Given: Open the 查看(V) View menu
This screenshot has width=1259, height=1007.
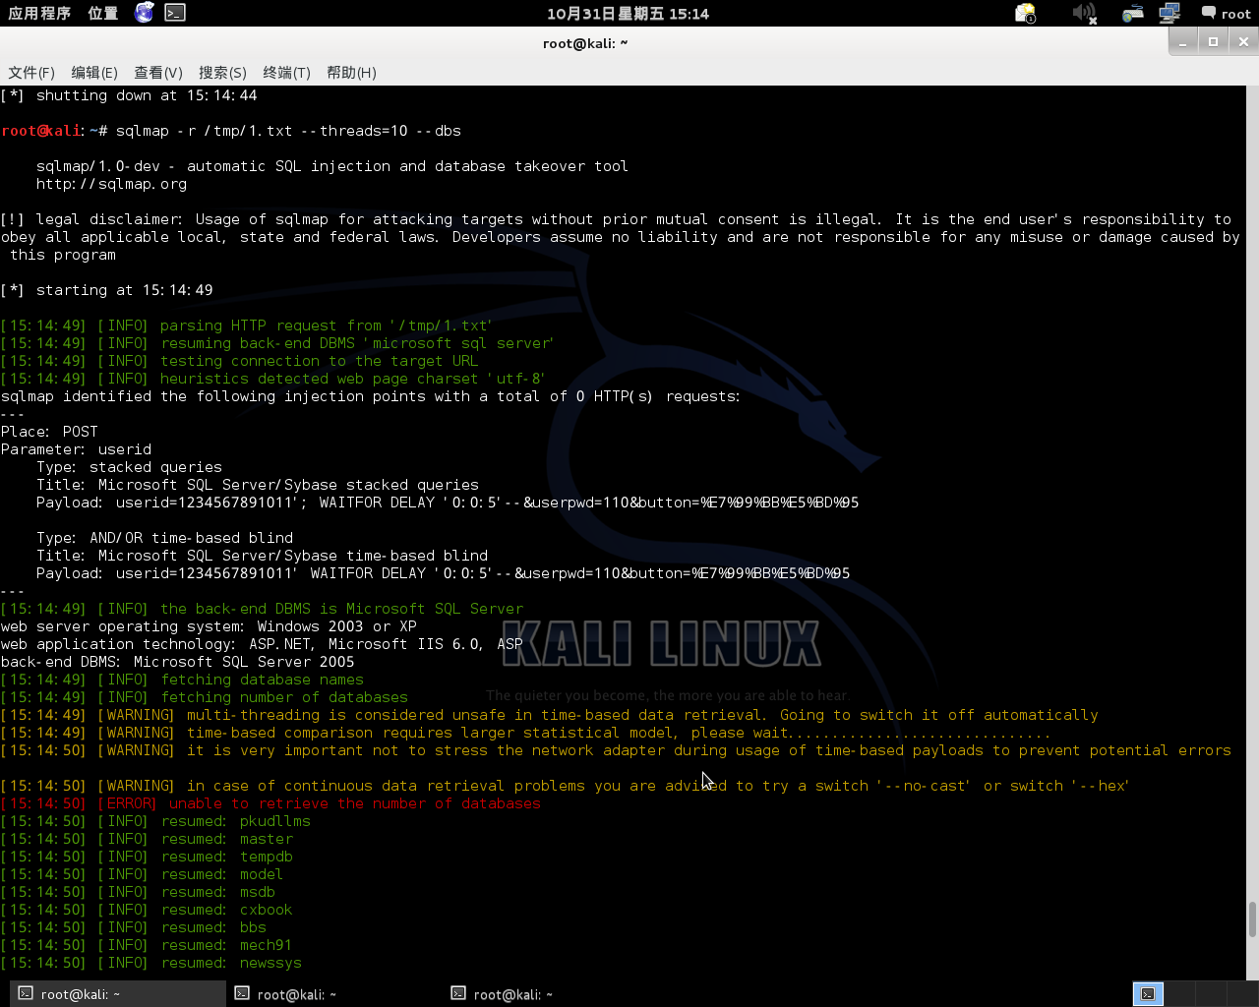Looking at the screenshot, I should (158, 72).
